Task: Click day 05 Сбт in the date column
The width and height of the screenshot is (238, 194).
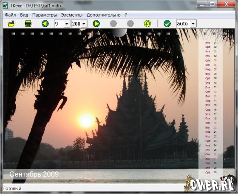Action: [x=211, y=60]
